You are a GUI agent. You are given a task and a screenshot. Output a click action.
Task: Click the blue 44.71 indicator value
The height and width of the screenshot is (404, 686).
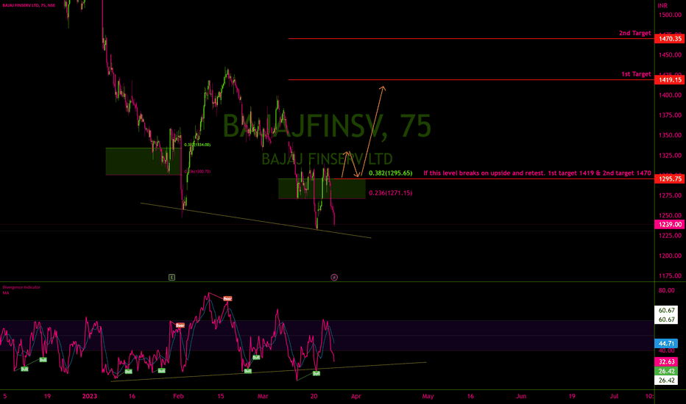pos(666,344)
